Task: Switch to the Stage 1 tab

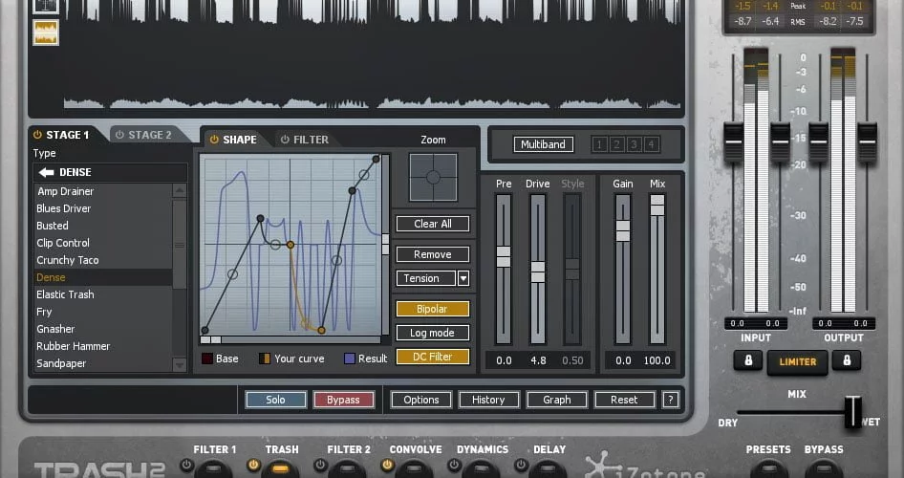Action: pyautogui.click(x=68, y=135)
